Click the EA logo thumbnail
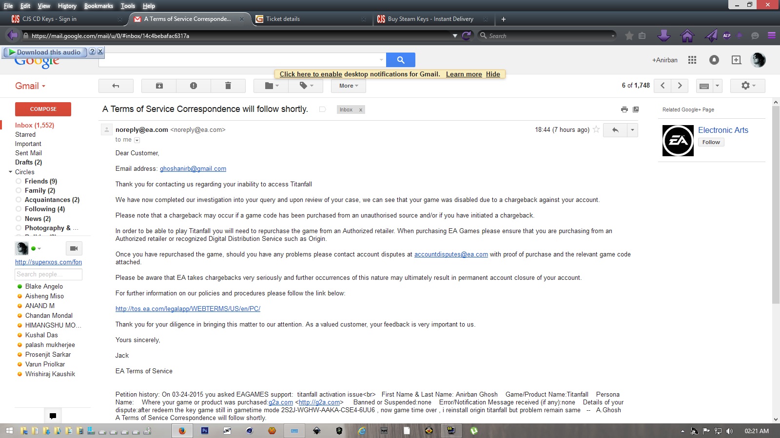Screen dimensions: 780x438 678,141
